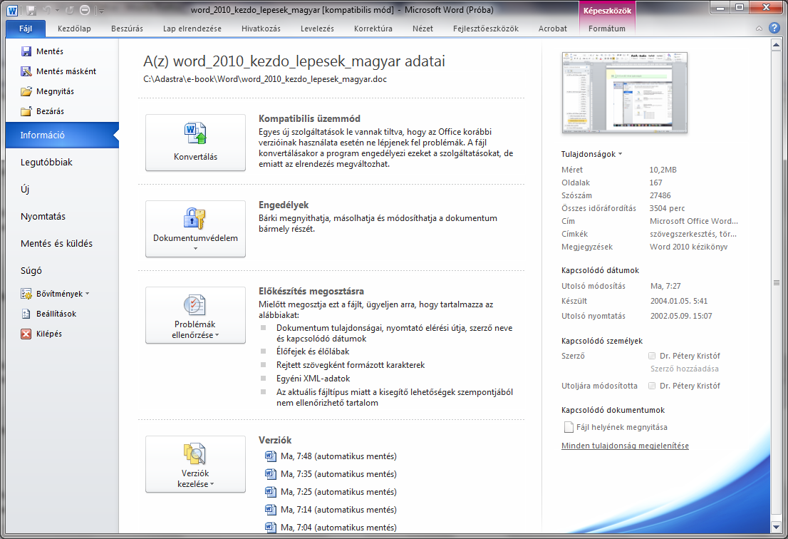
Task: Open the Undo history dropdown arrow
Action: 57,11
